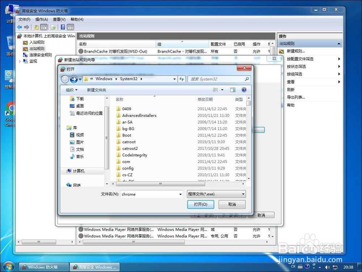Click the refresh icon in the dialog address bar

click(182, 79)
